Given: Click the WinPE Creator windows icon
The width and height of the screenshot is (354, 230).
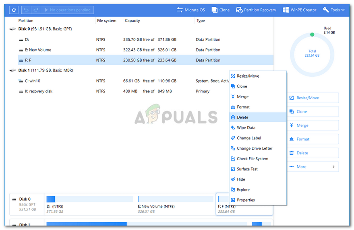Looking at the screenshot, I should pos(286,10).
